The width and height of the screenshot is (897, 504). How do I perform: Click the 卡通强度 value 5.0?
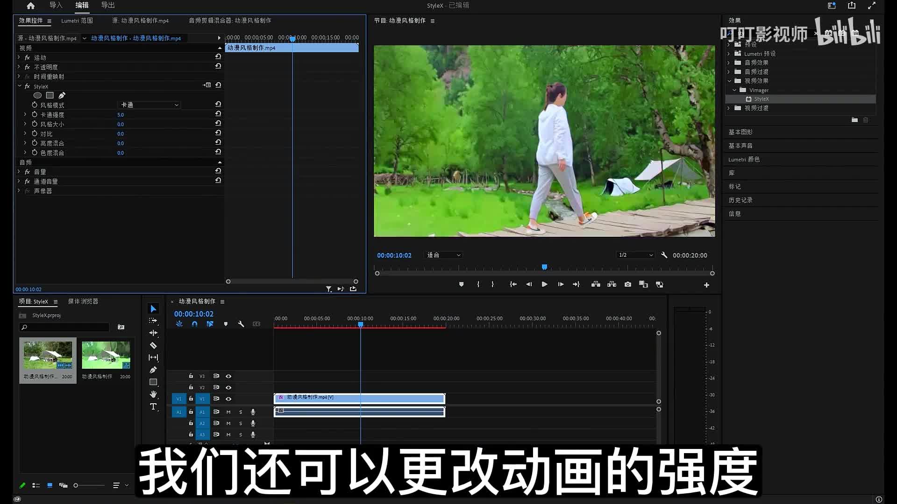point(121,115)
